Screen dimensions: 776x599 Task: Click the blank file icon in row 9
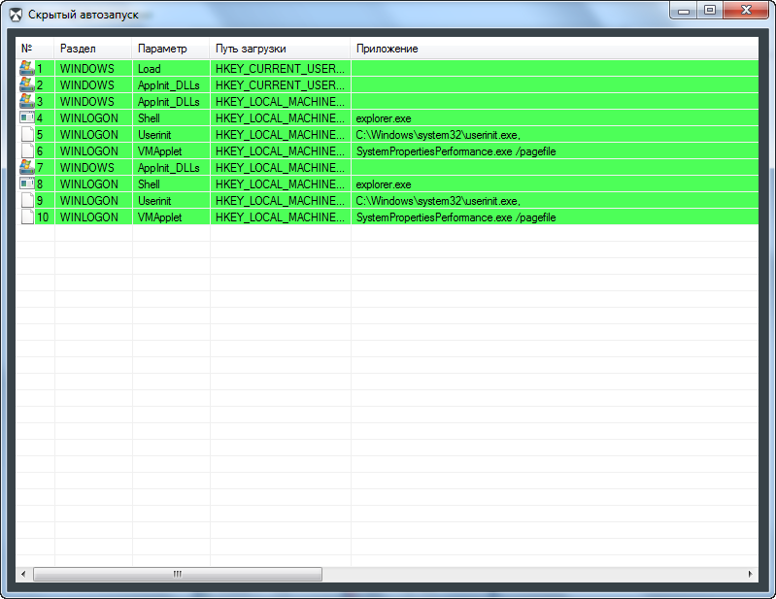28,200
